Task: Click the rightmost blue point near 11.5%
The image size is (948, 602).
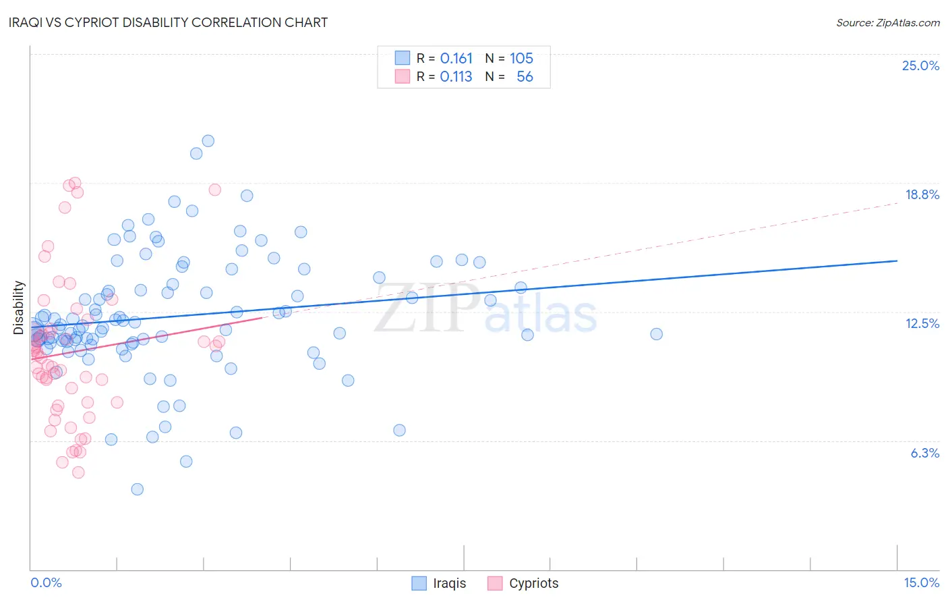Action: click(x=657, y=334)
